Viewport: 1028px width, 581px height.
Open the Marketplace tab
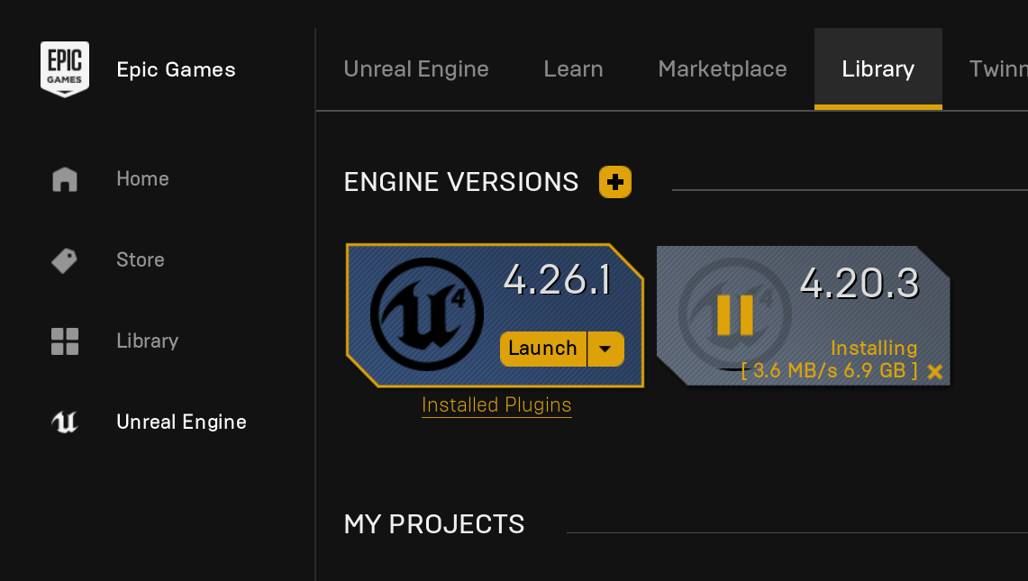(x=723, y=68)
